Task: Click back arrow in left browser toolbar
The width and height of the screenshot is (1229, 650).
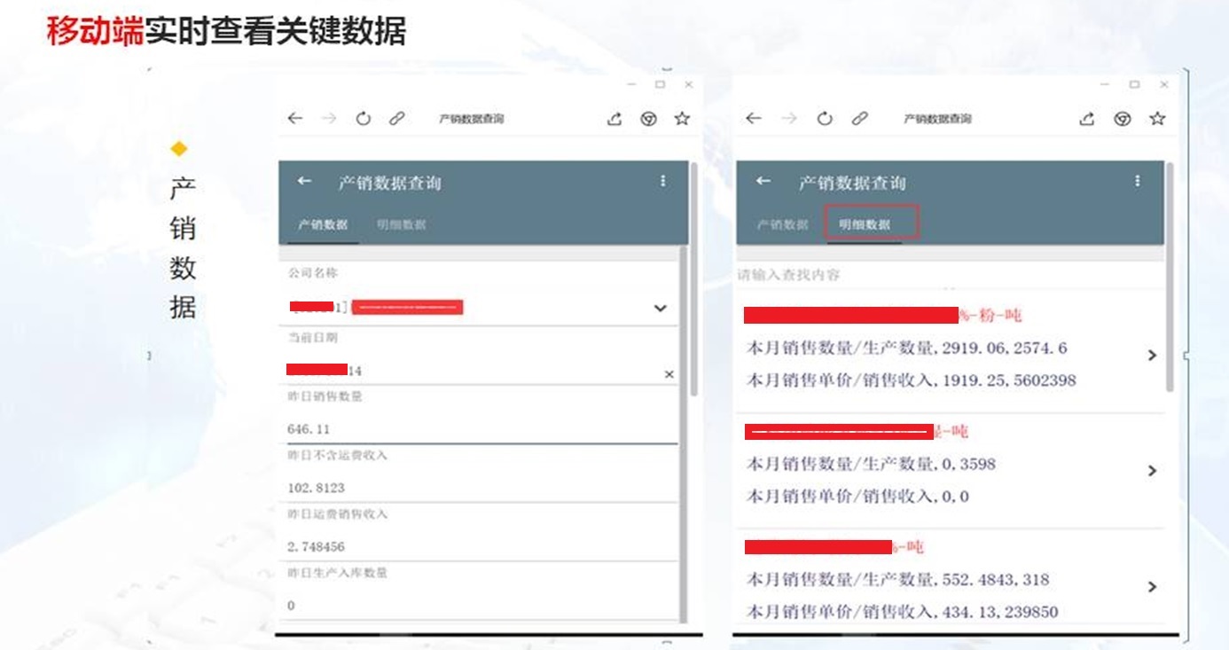Action: (x=295, y=119)
